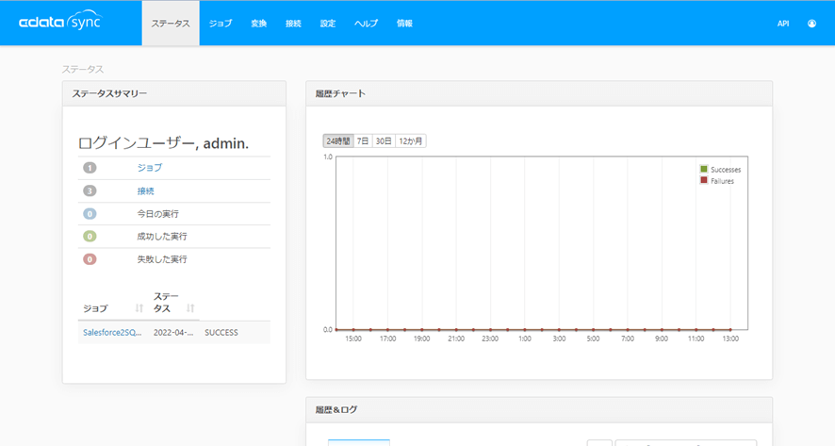Image resolution: width=835 pixels, height=446 pixels.
Task: Open the 変換 menu tab
Action: coord(259,24)
